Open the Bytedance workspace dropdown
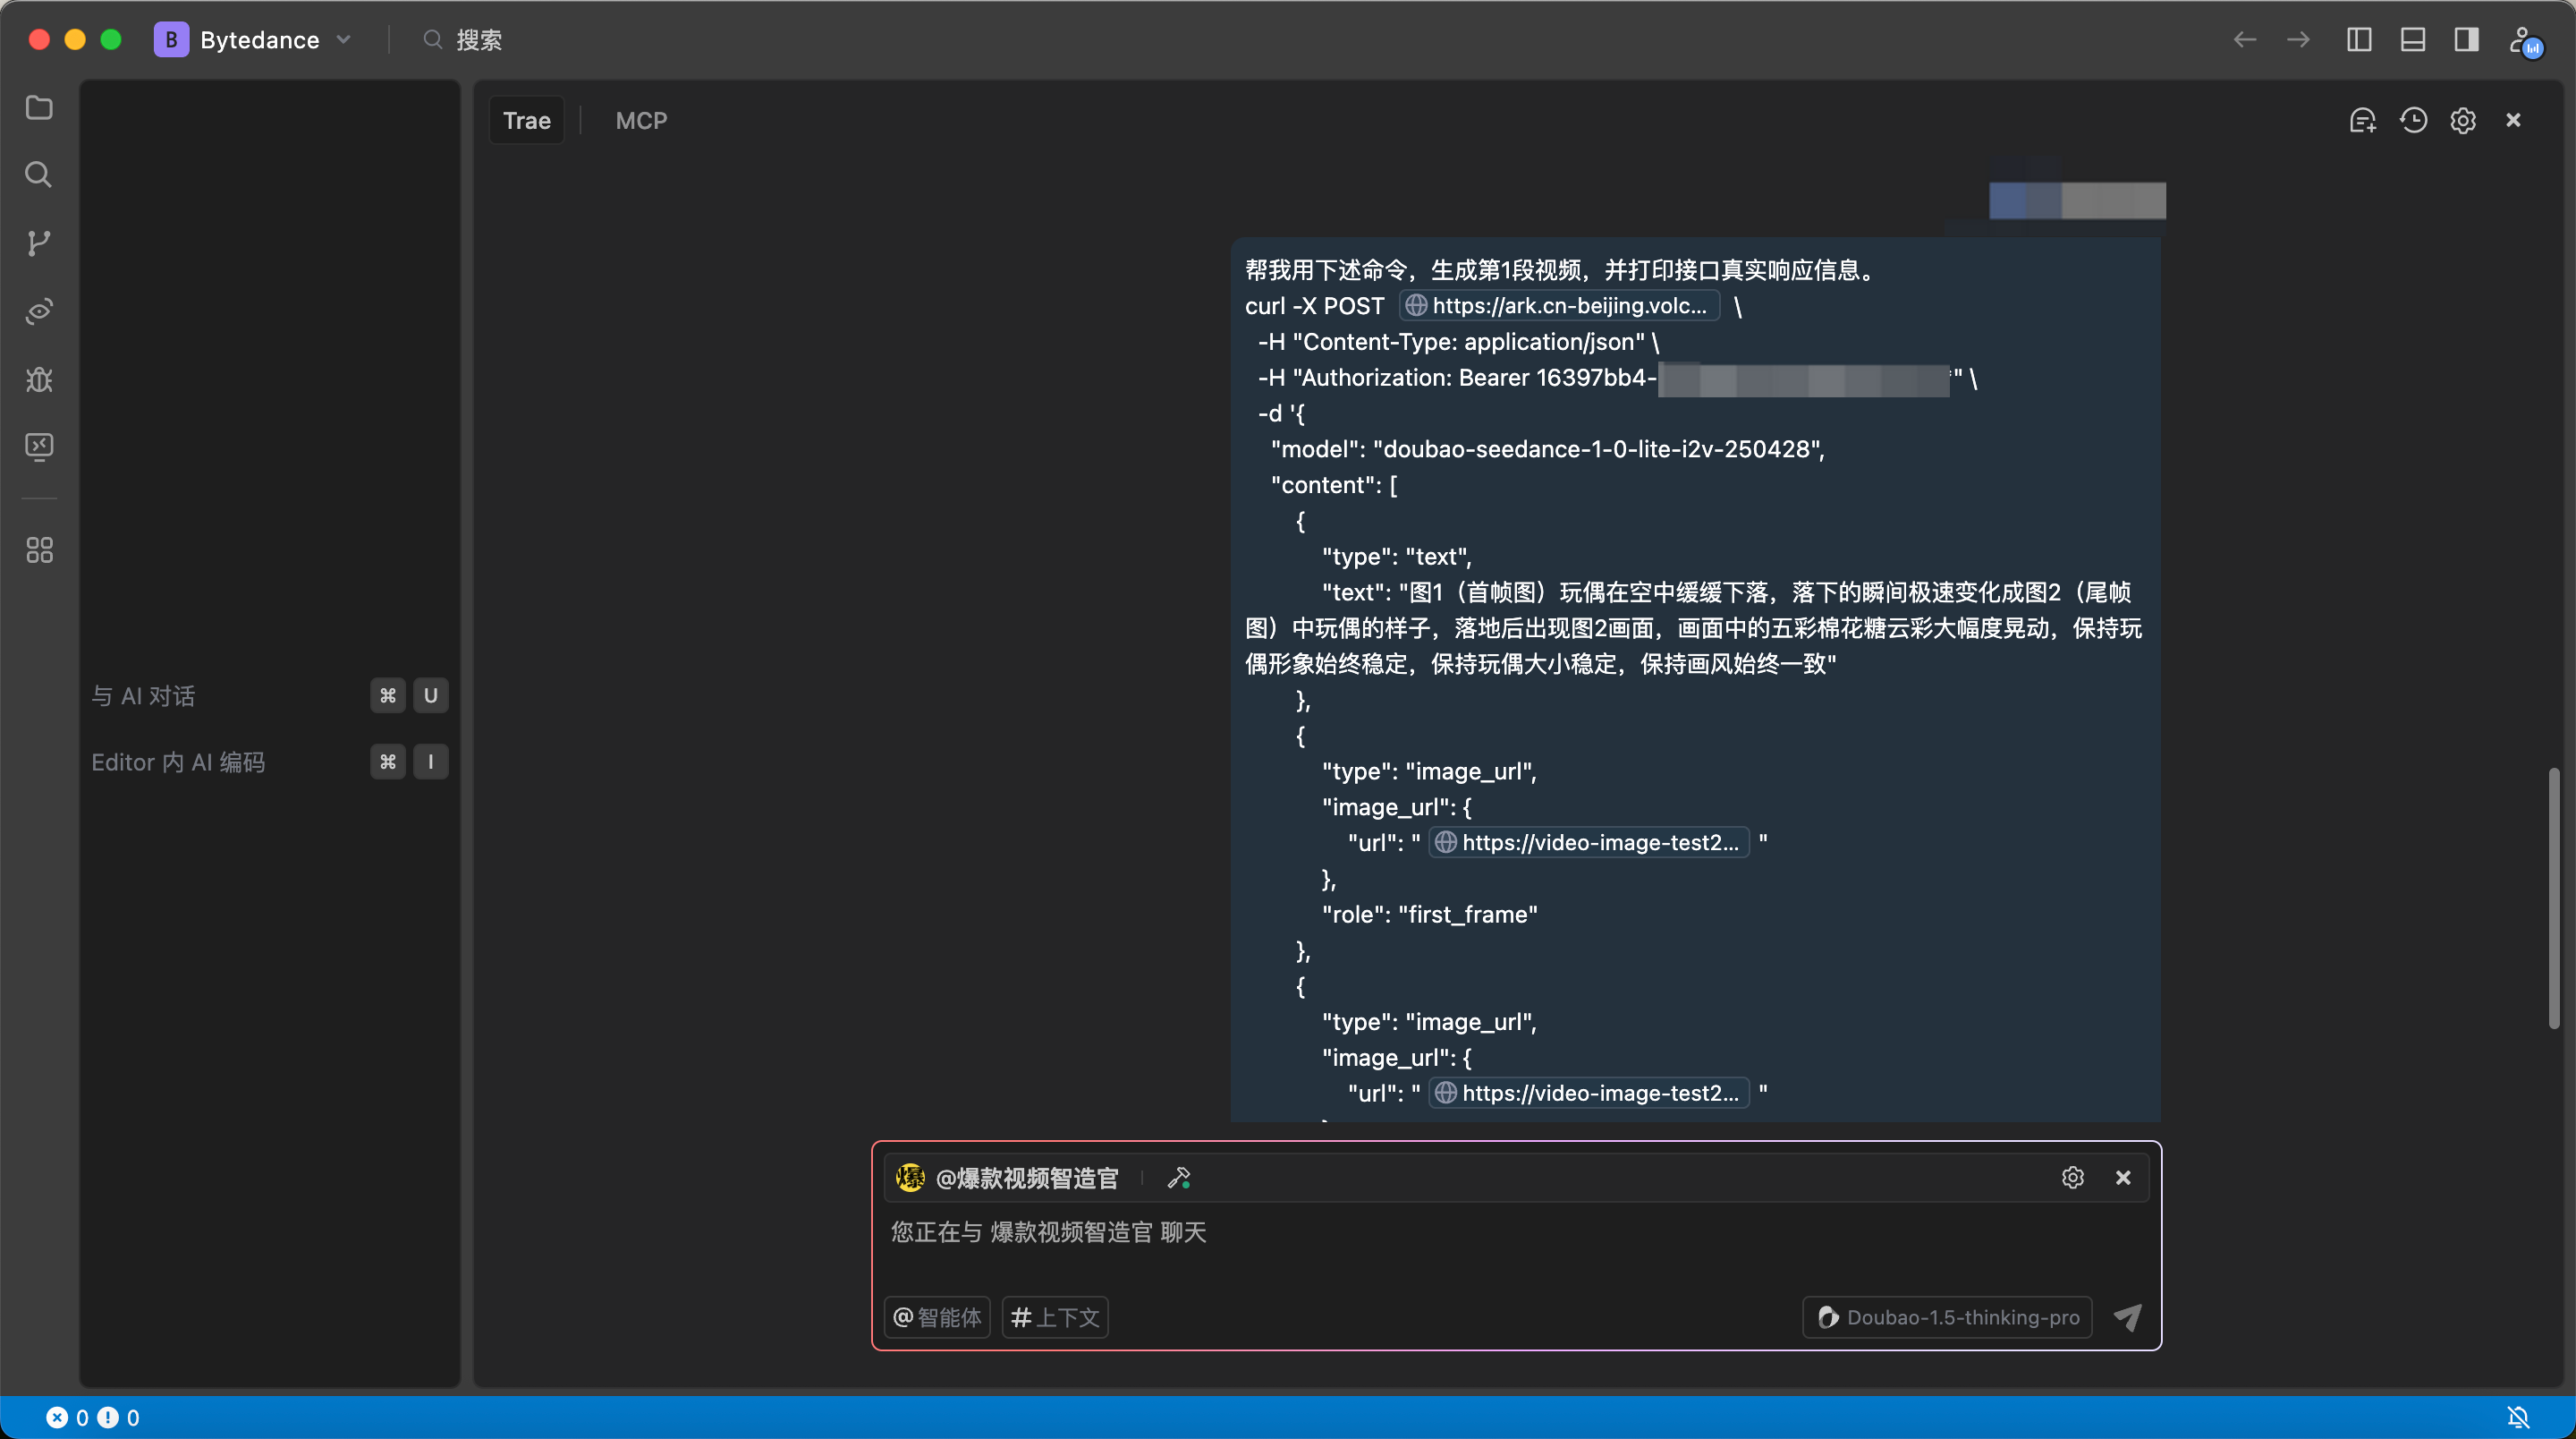 pos(253,39)
